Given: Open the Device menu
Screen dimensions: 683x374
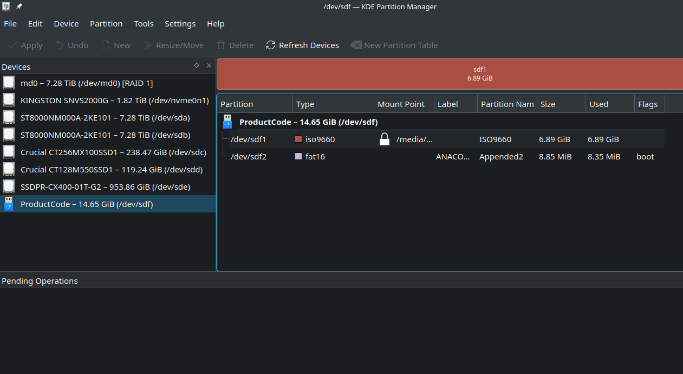Looking at the screenshot, I should (66, 24).
